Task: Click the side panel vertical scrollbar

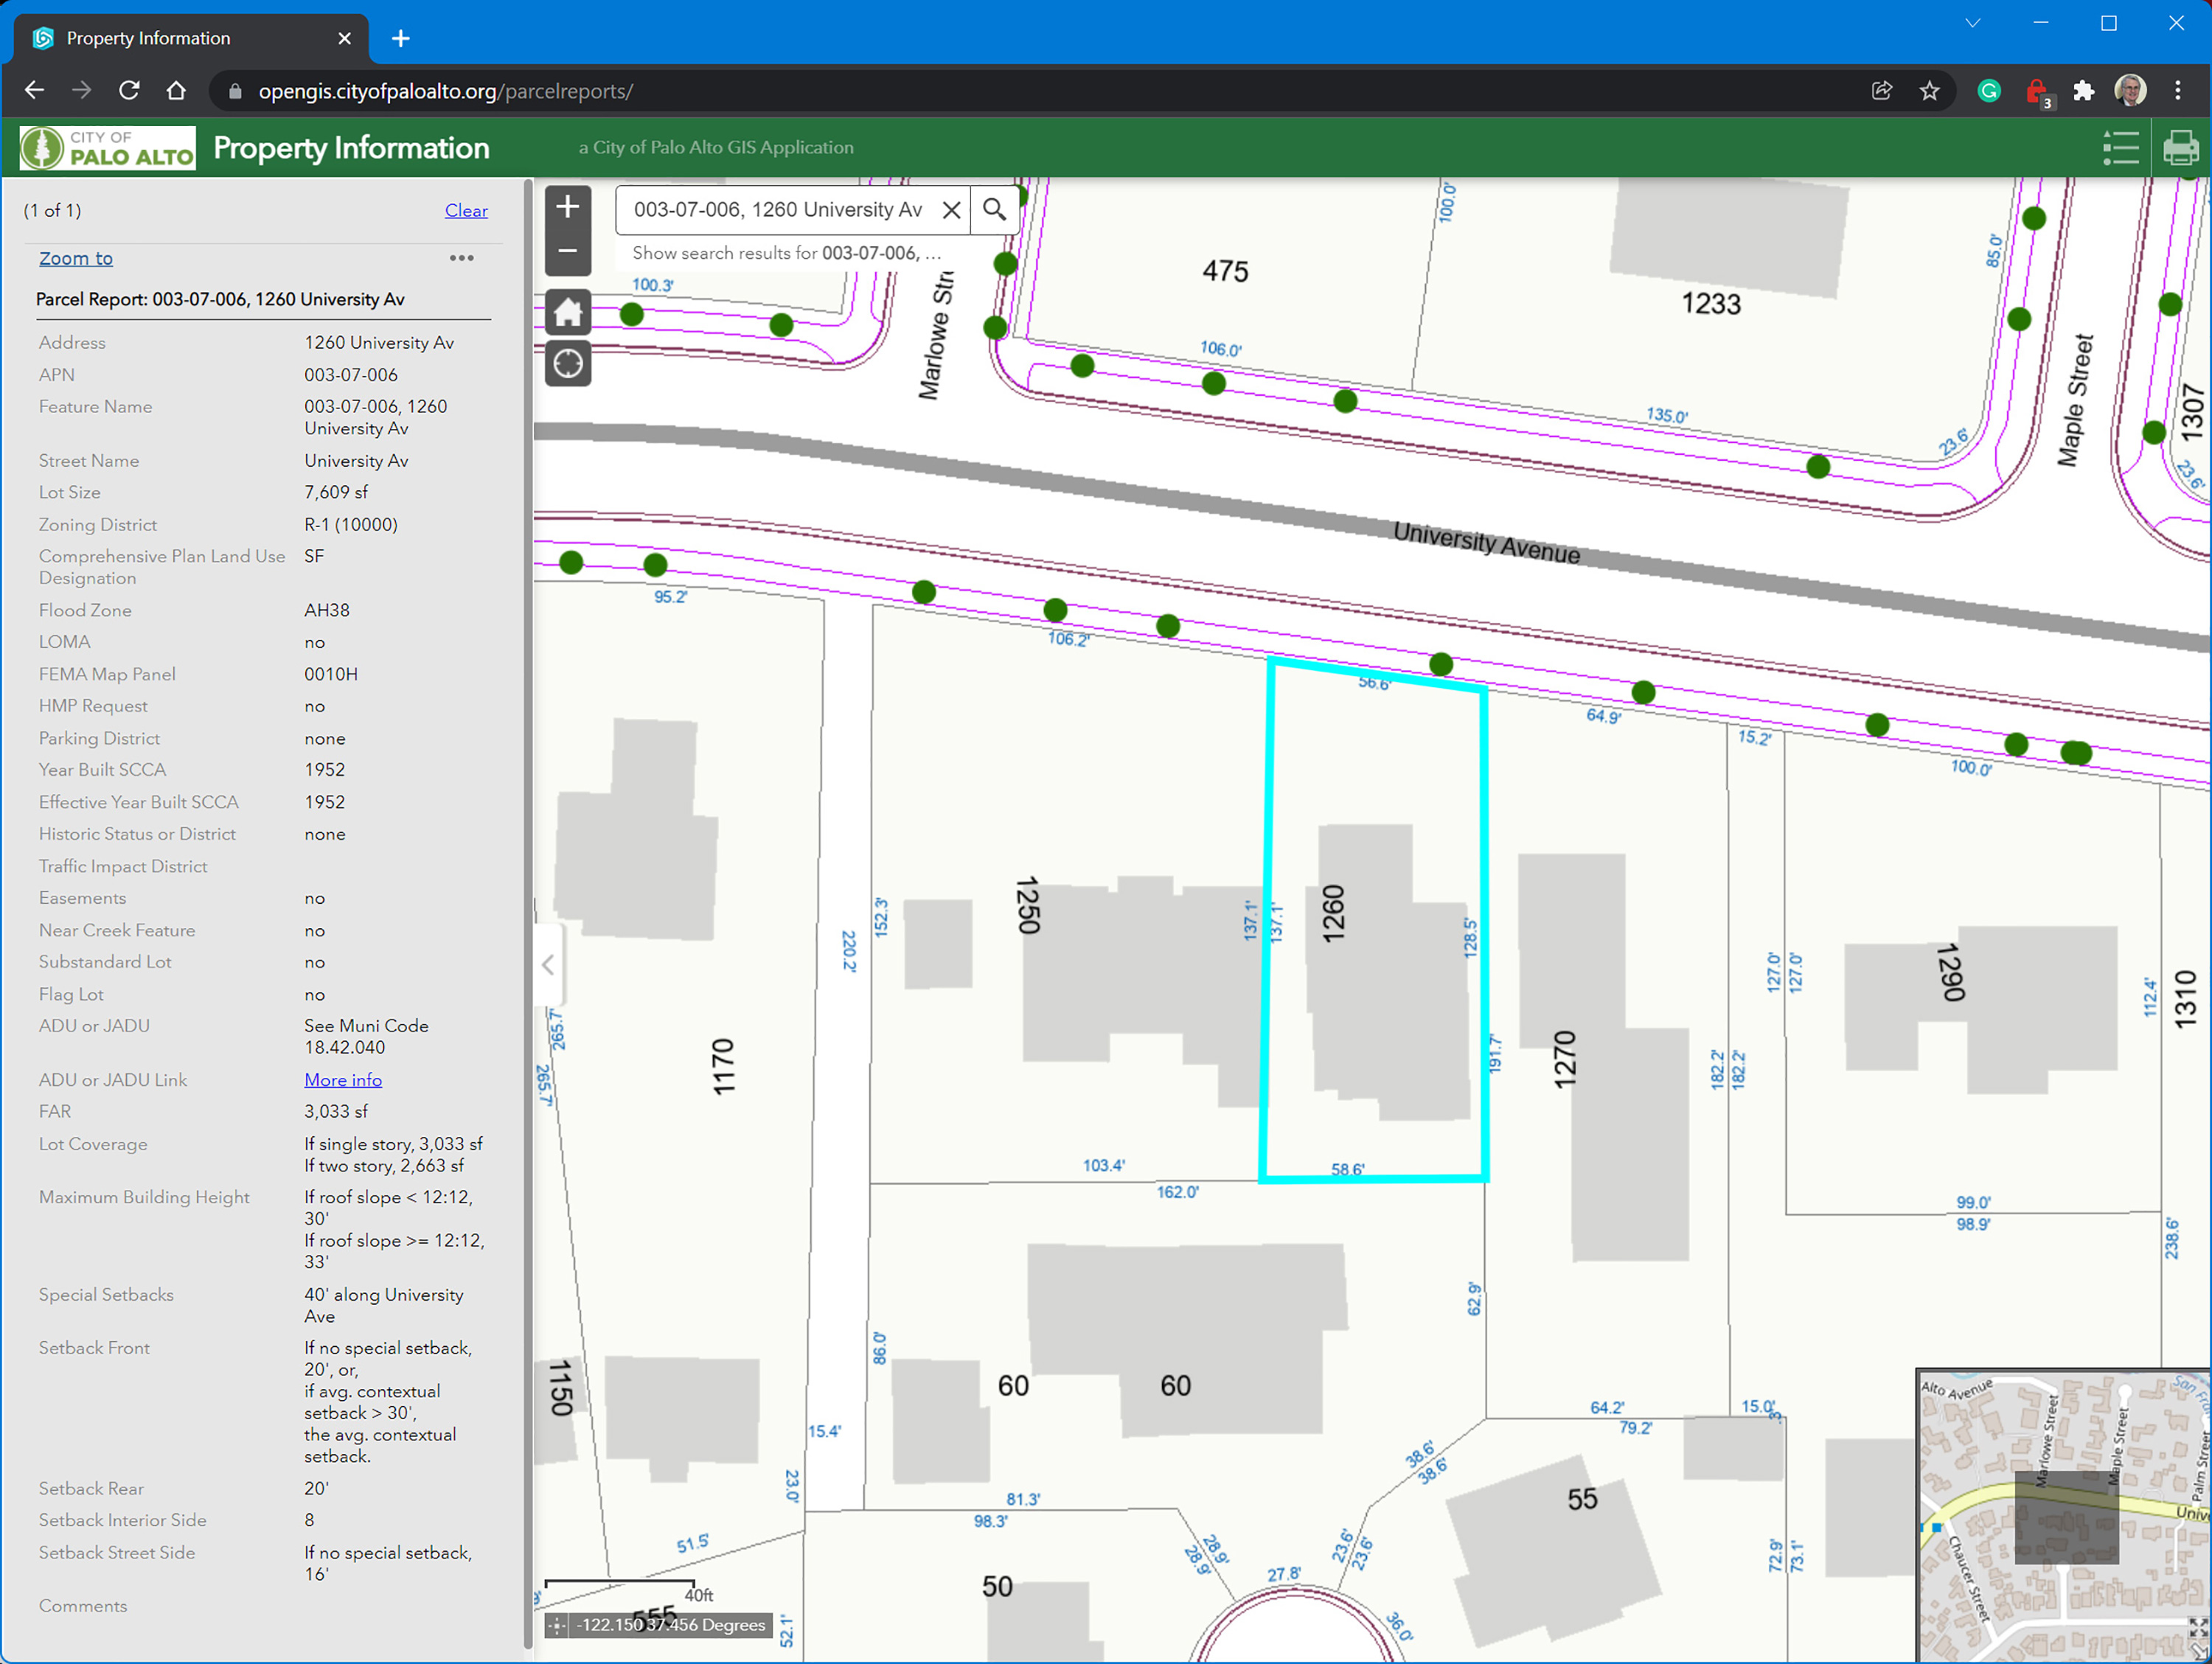Action: click(528, 915)
